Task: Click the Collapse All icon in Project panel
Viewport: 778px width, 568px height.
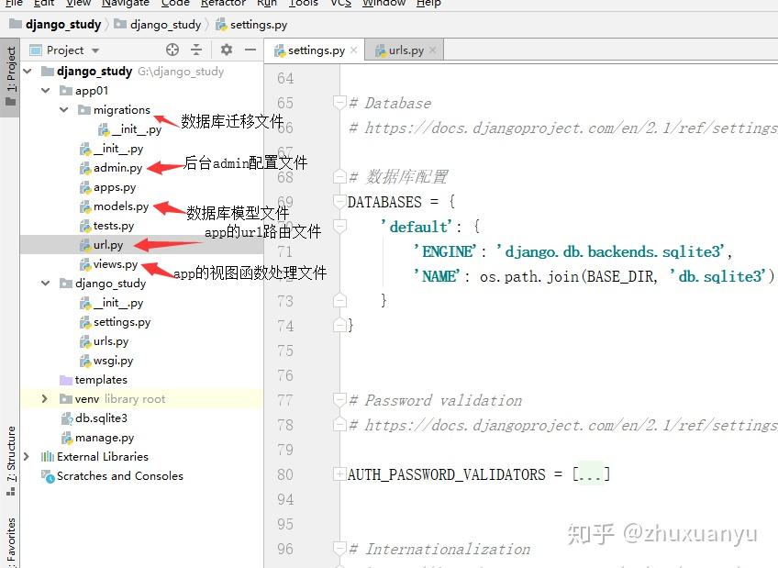Action: [x=196, y=50]
